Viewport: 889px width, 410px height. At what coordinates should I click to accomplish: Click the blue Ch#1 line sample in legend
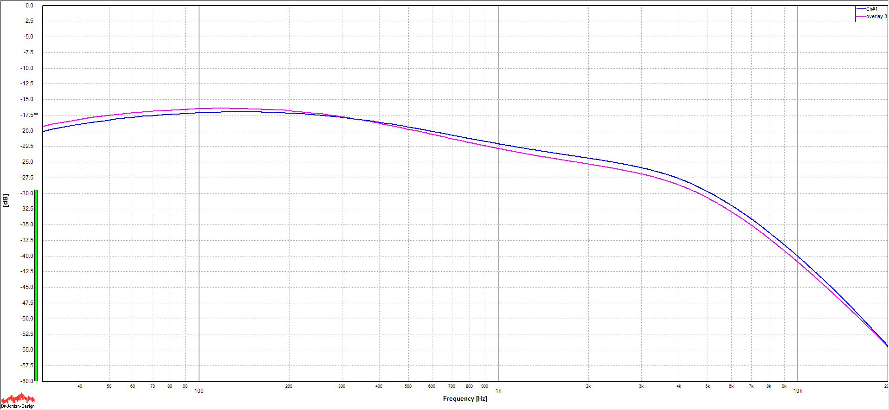click(861, 9)
